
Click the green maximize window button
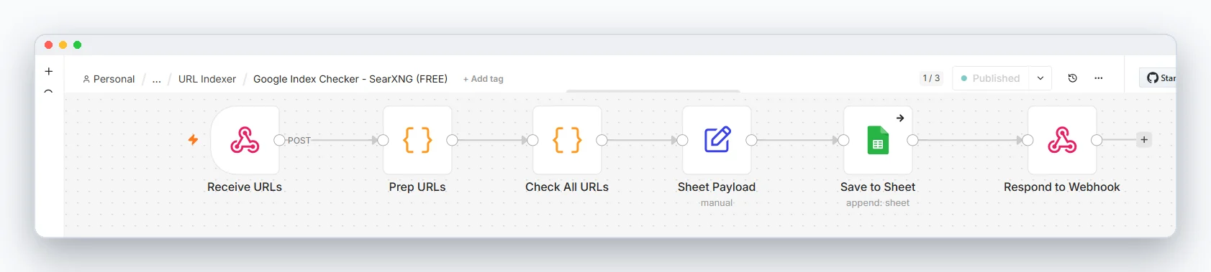[x=77, y=44]
